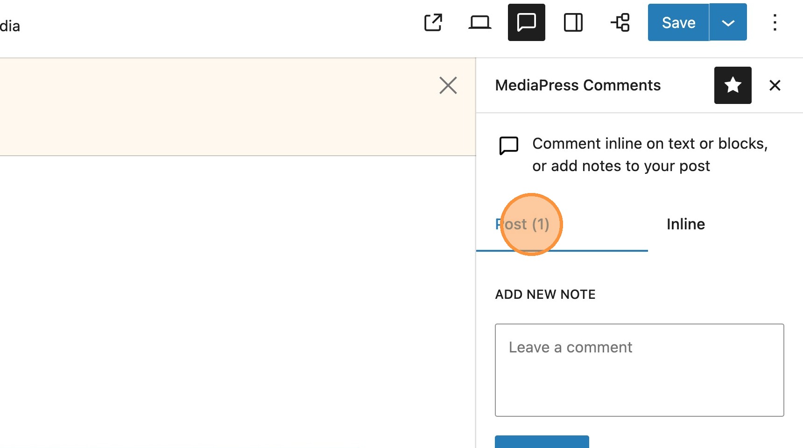Screen dimensions: 803x448
Task: Open the workflow hierarchy icon in toolbar
Action: tap(620, 22)
